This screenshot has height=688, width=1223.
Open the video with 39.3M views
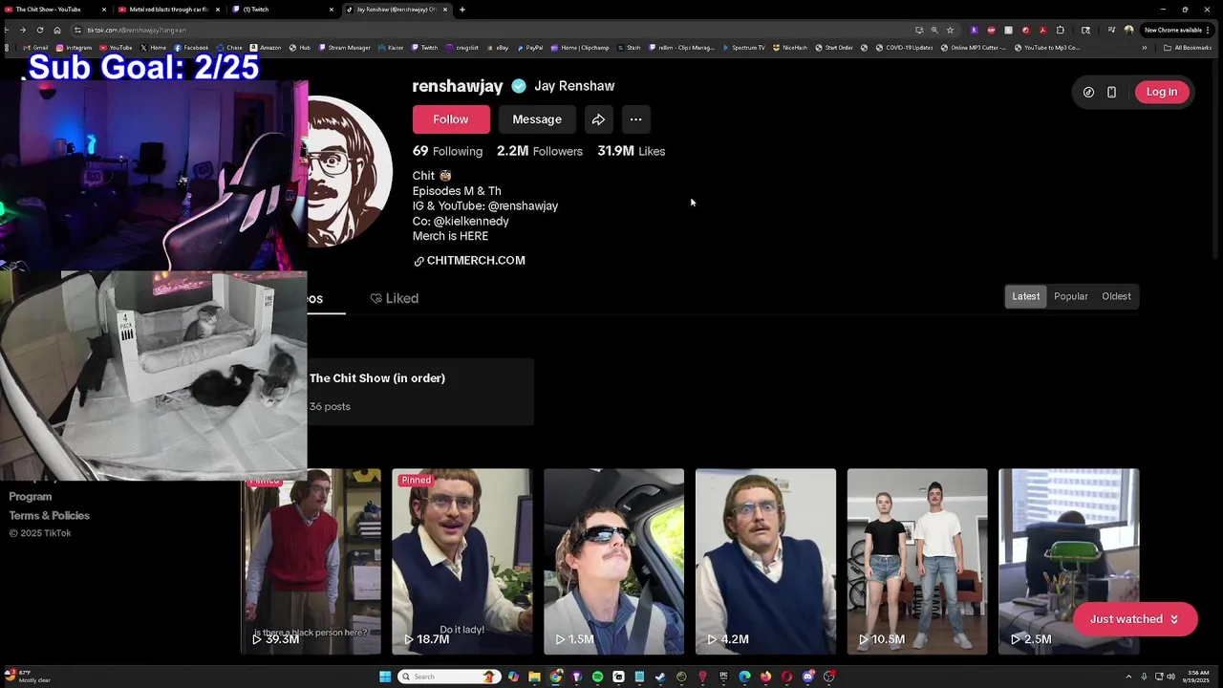311,562
